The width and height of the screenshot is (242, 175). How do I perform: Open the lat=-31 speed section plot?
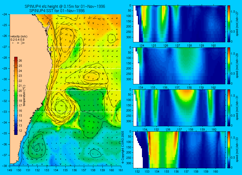click(179, 108)
